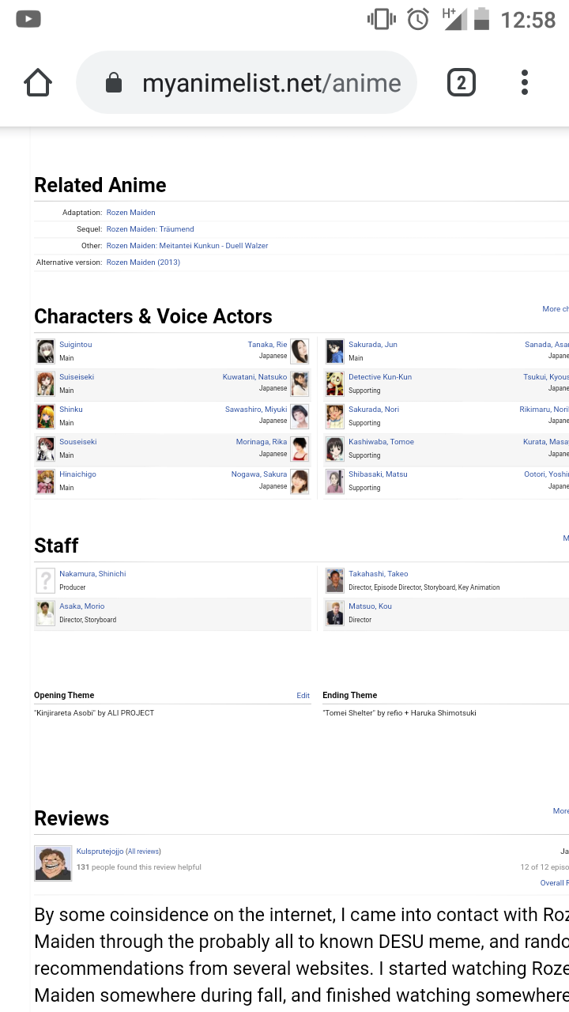This screenshot has height=1012, width=569.
Task: Tap Shibasaki, Matsu character thumbnail
Action: (335, 481)
